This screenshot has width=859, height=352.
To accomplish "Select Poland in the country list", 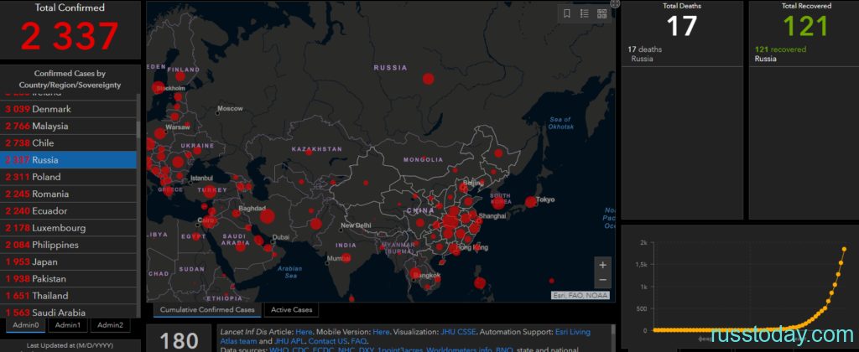I will click(68, 177).
